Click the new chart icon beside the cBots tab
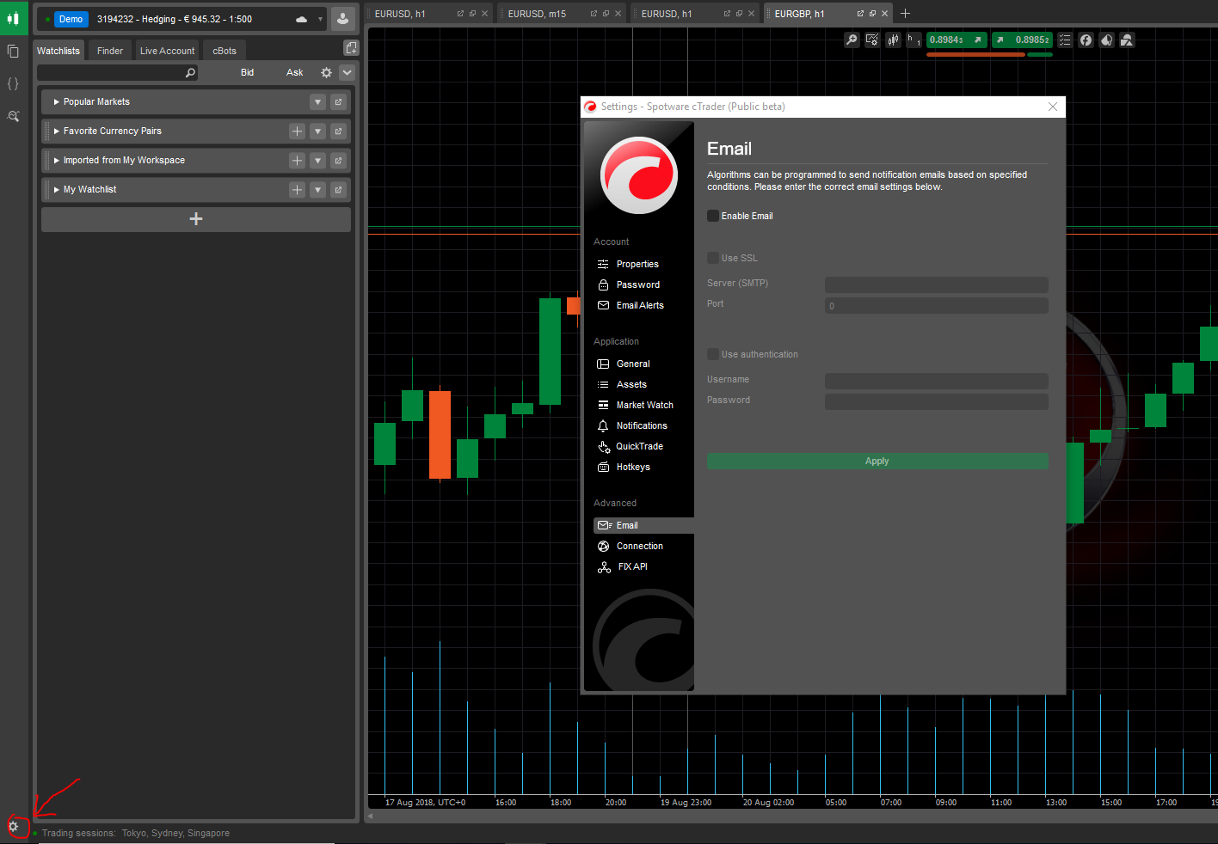 pos(351,48)
